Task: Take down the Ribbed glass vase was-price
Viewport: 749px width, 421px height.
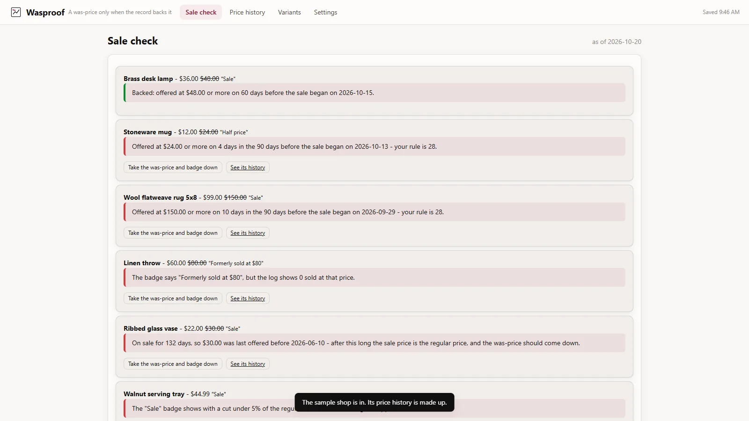Action: 173,364
